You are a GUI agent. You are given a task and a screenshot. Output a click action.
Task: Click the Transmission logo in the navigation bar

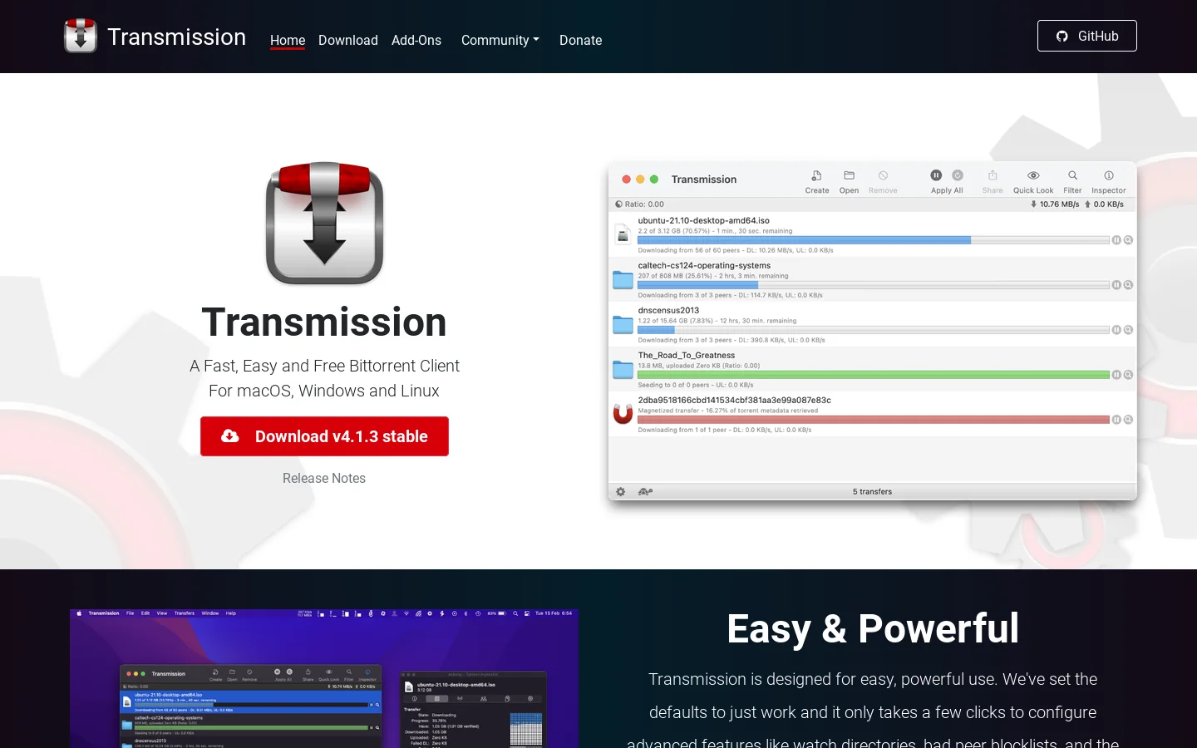(81, 37)
